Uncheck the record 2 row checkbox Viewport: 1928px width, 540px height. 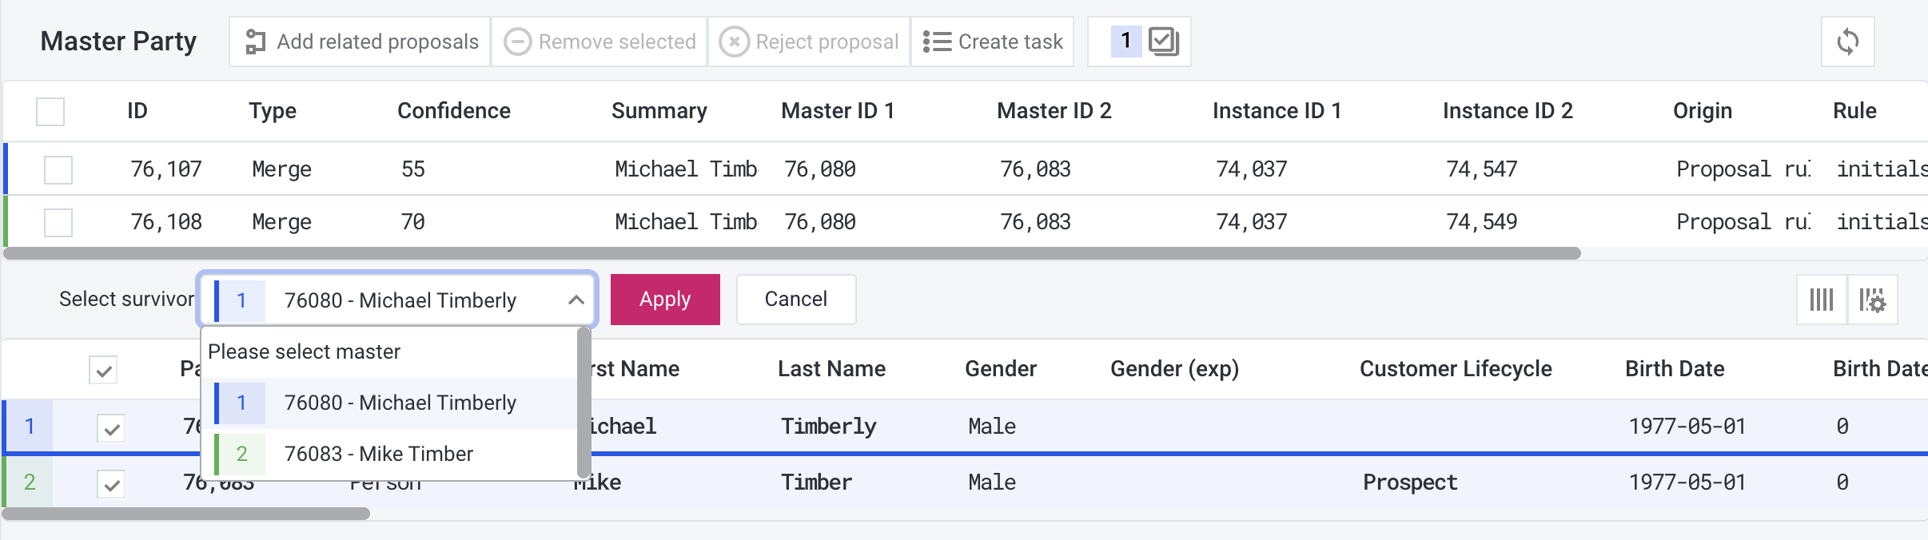click(x=111, y=484)
